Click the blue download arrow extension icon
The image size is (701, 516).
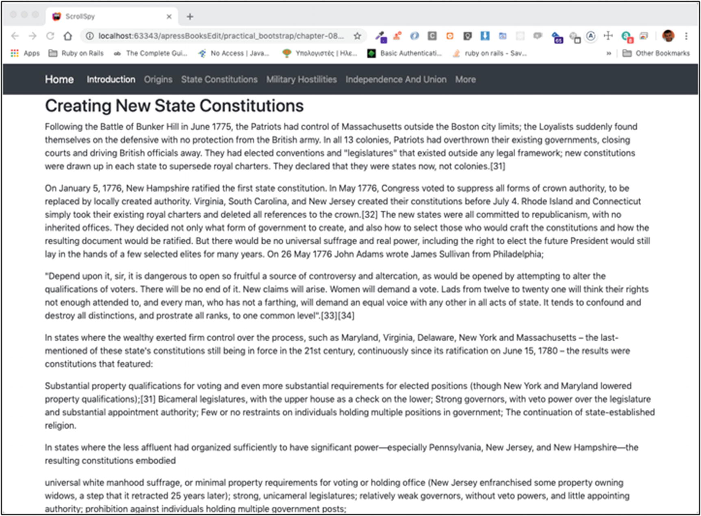(x=485, y=36)
